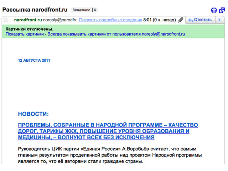Click the email subject Рассылка narodfront.ru
228x171 pixels.
coord(35,10)
